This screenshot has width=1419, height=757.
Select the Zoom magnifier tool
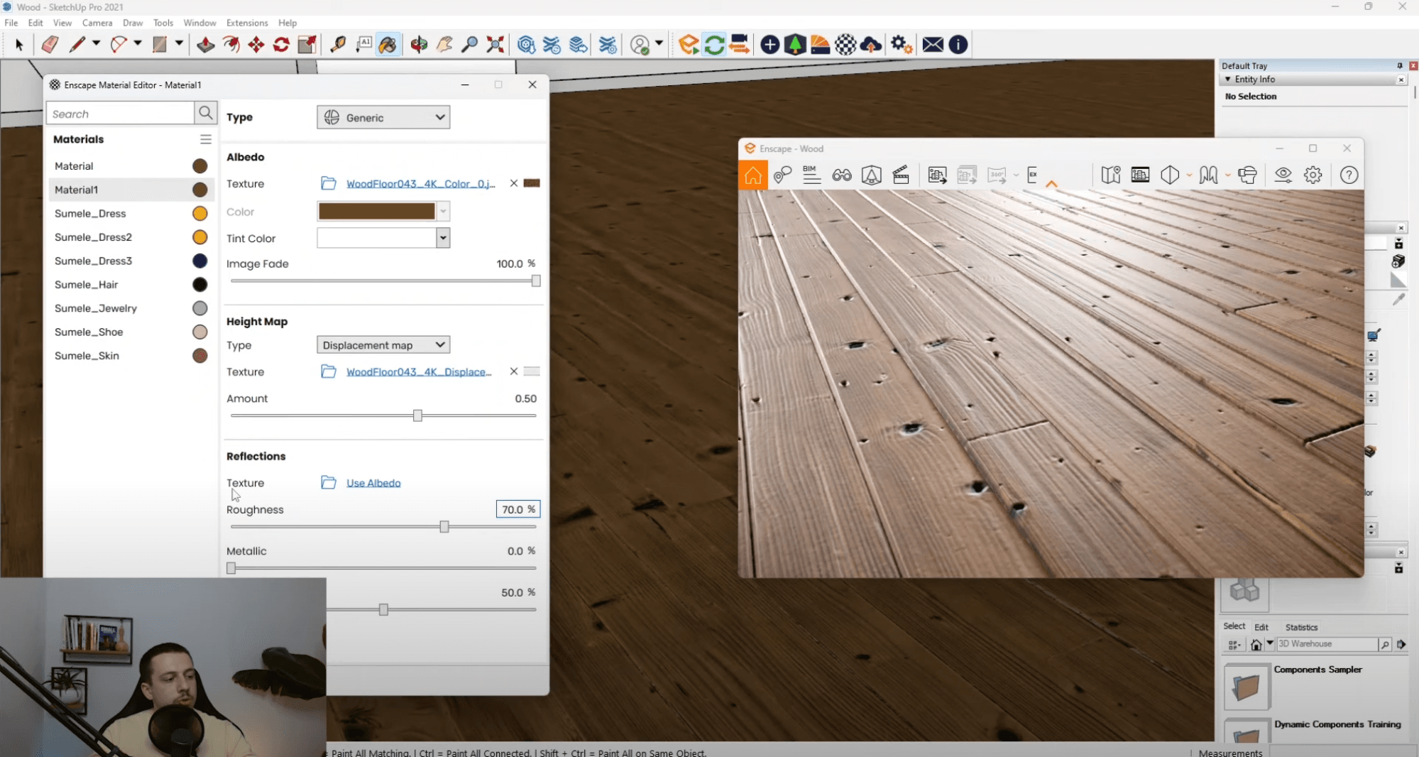click(x=469, y=45)
